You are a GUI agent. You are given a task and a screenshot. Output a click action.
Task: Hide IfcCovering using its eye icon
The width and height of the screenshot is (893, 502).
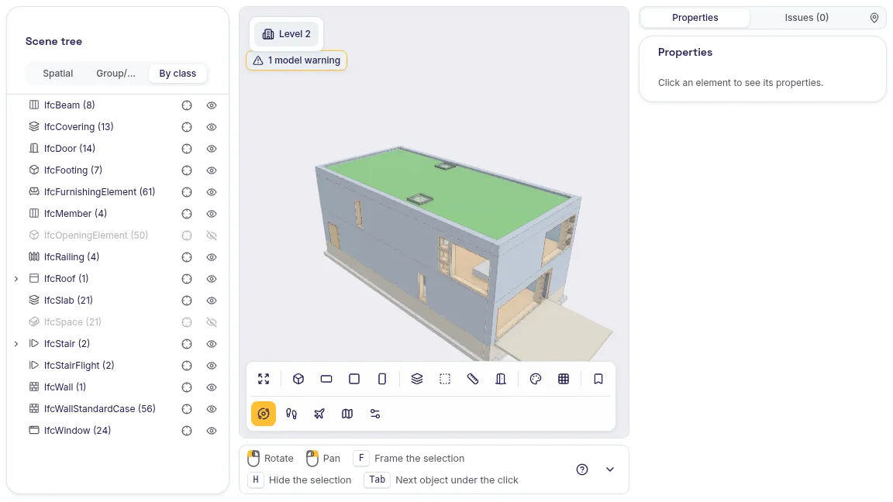click(212, 127)
